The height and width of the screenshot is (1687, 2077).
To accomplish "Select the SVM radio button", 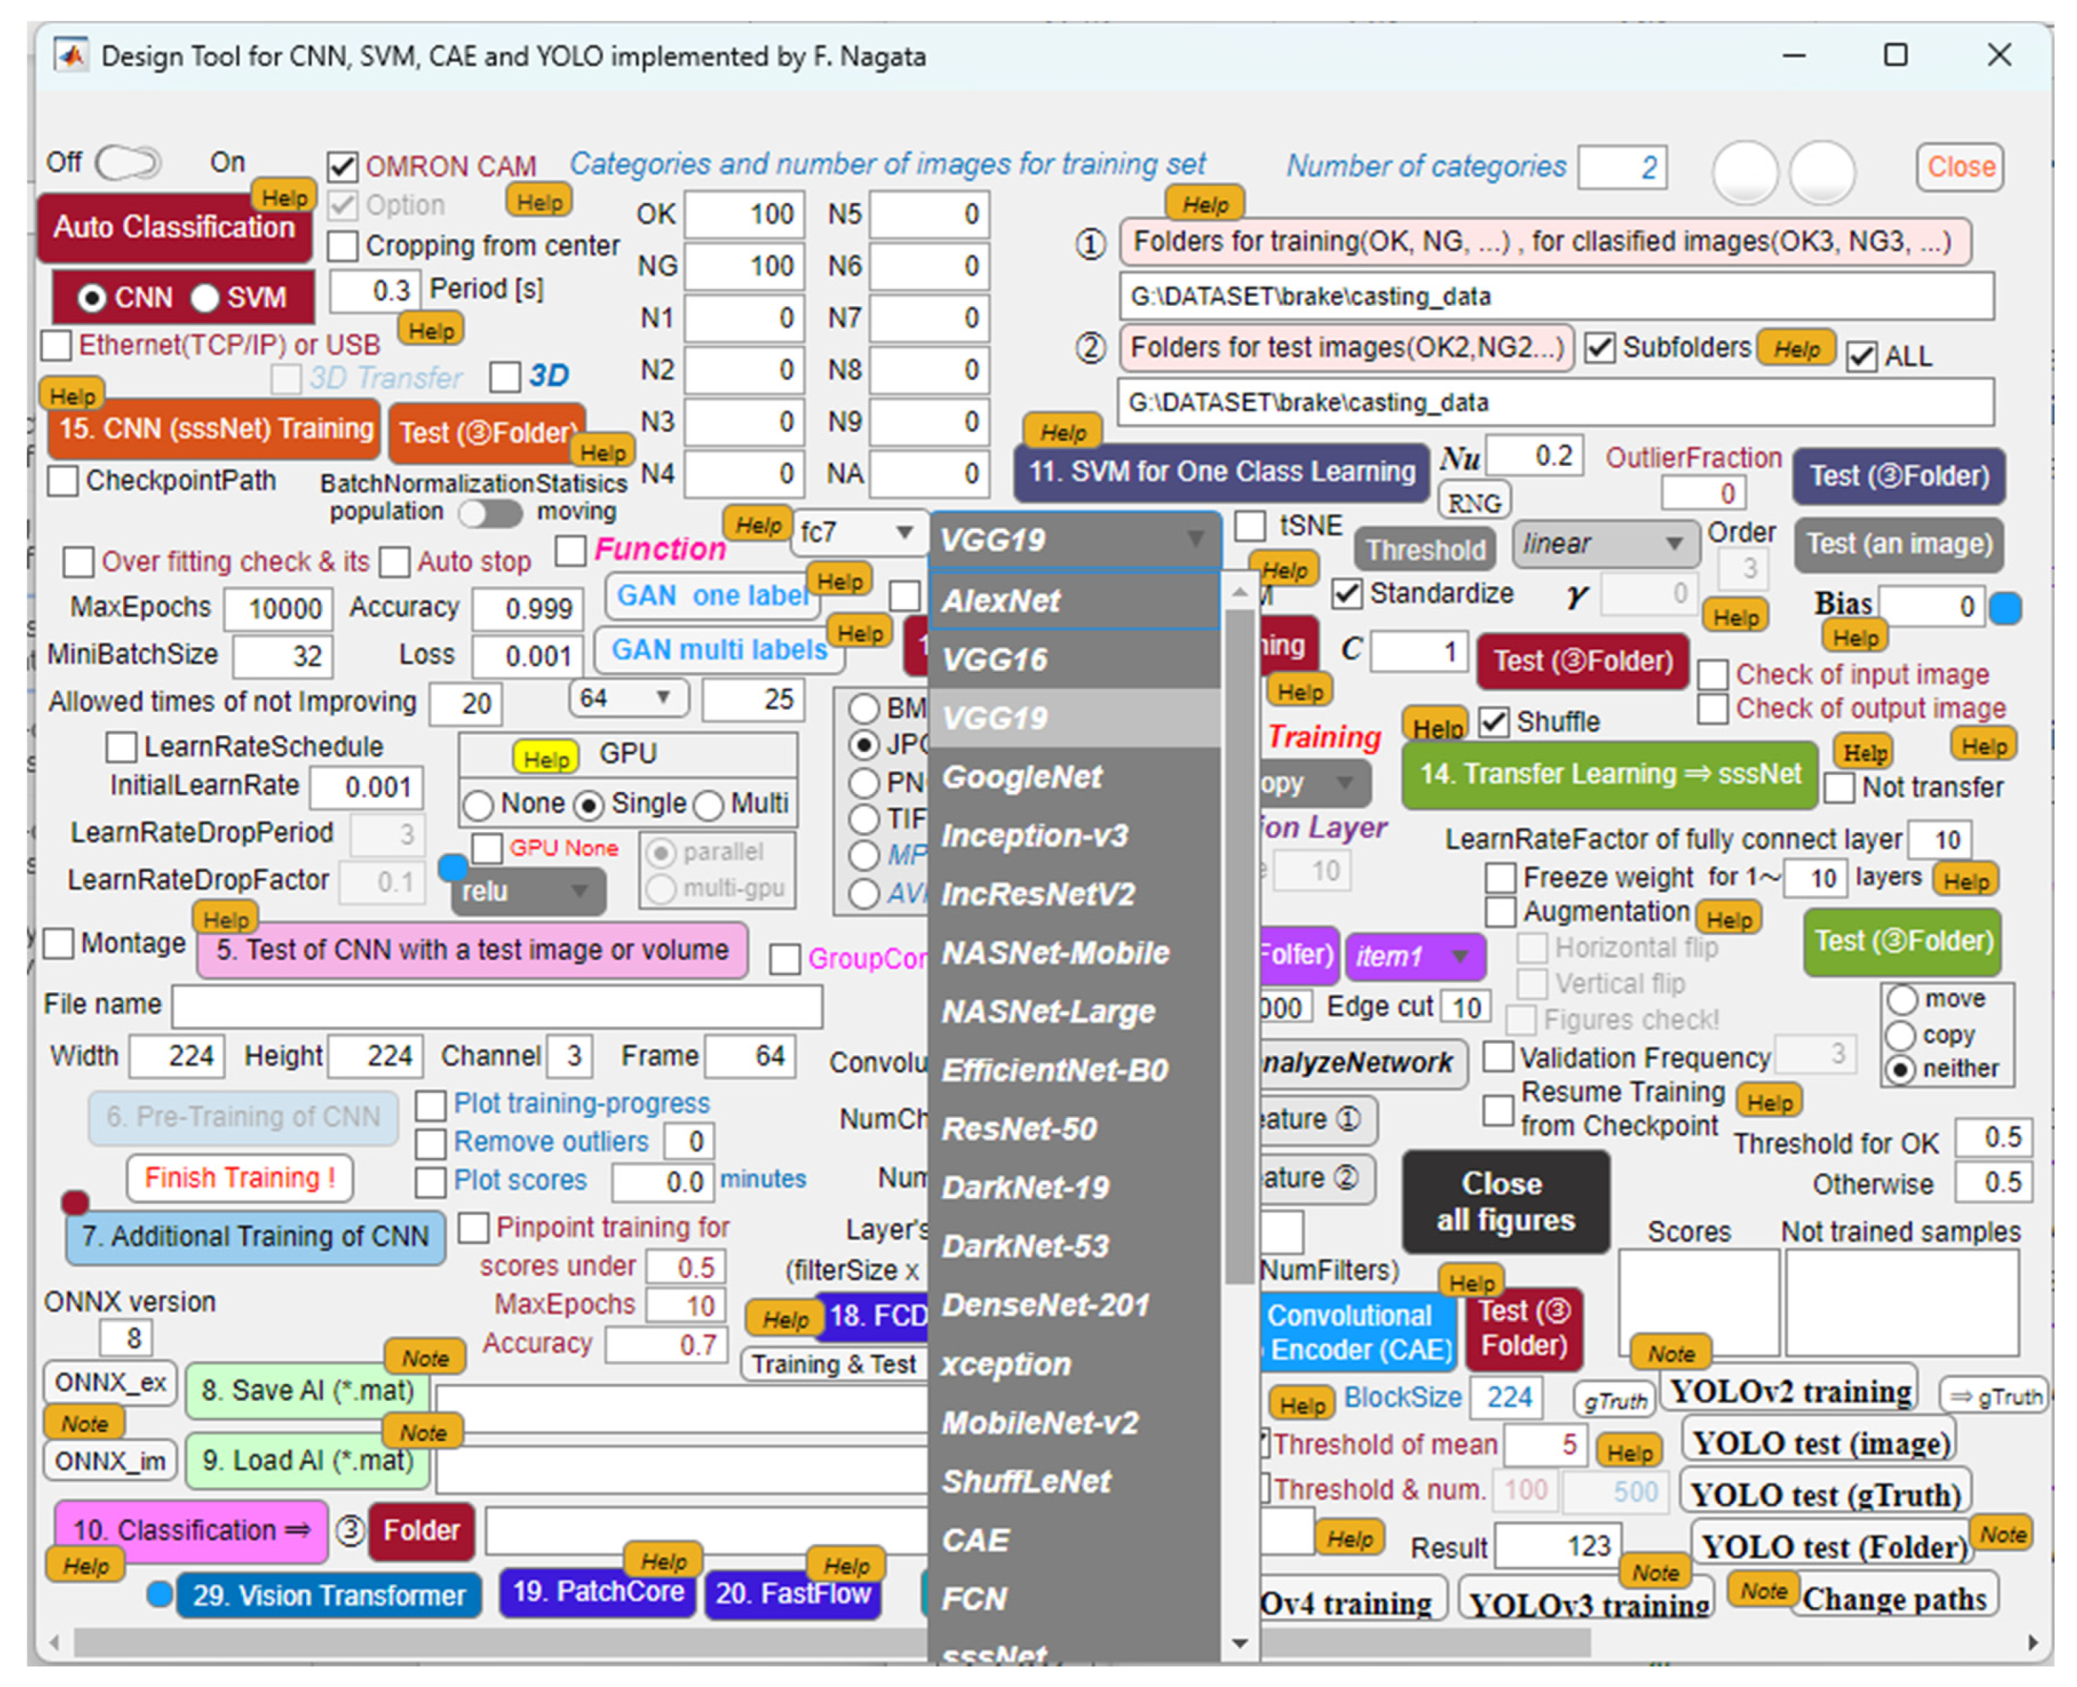I will pos(205,297).
